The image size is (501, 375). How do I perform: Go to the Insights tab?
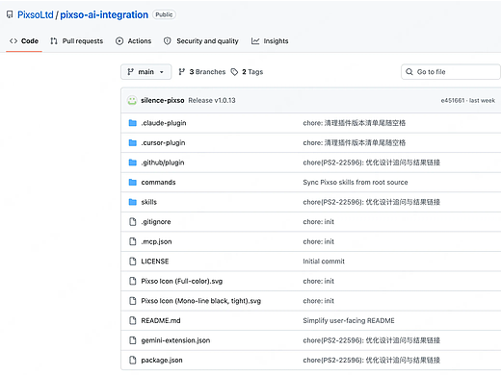pyautogui.click(x=270, y=41)
